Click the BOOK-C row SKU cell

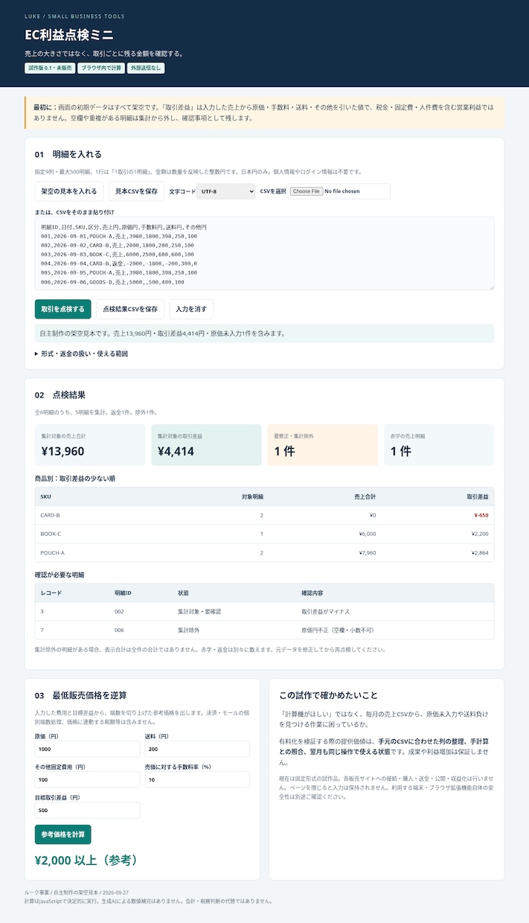click(x=51, y=534)
